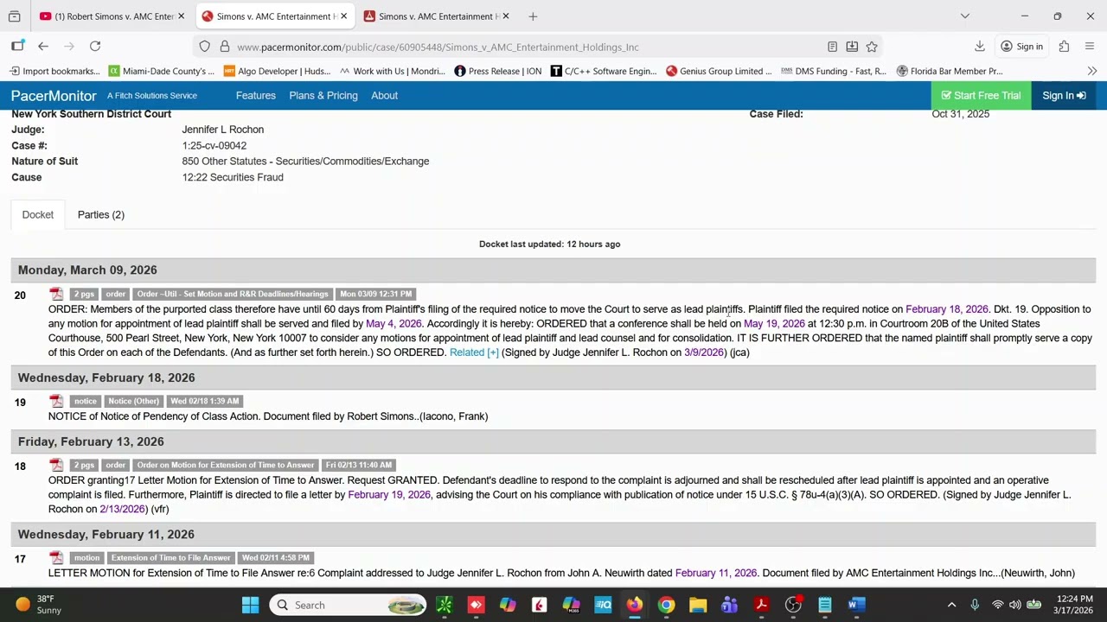Open Plans & Pricing page

(x=323, y=96)
